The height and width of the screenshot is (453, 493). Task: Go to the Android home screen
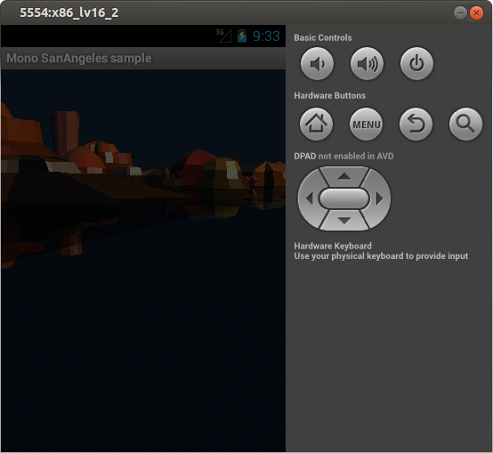(x=316, y=124)
